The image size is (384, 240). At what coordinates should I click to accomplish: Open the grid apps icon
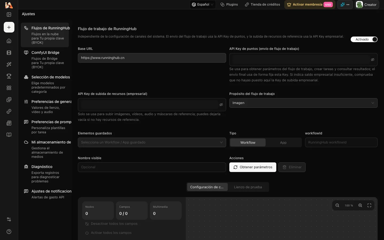click(9, 88)
